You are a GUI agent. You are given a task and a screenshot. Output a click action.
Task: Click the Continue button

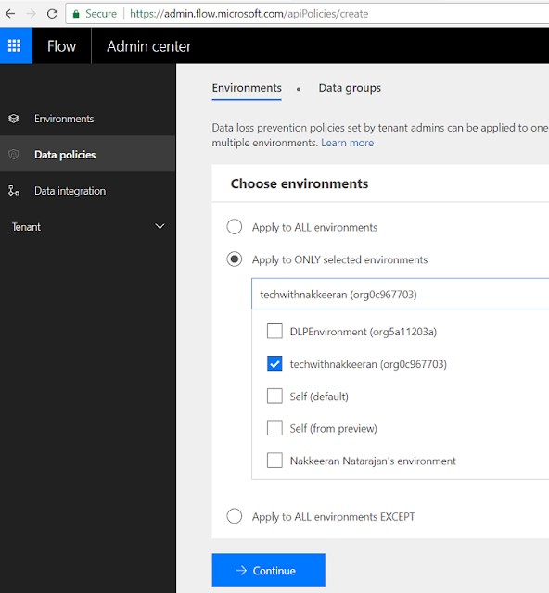tap(268, 570)
